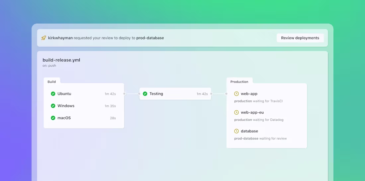This screenshot has height=181, width=365.
Task: Click 'production waiting for TravisCI' status
Action: tap(258, 101)
